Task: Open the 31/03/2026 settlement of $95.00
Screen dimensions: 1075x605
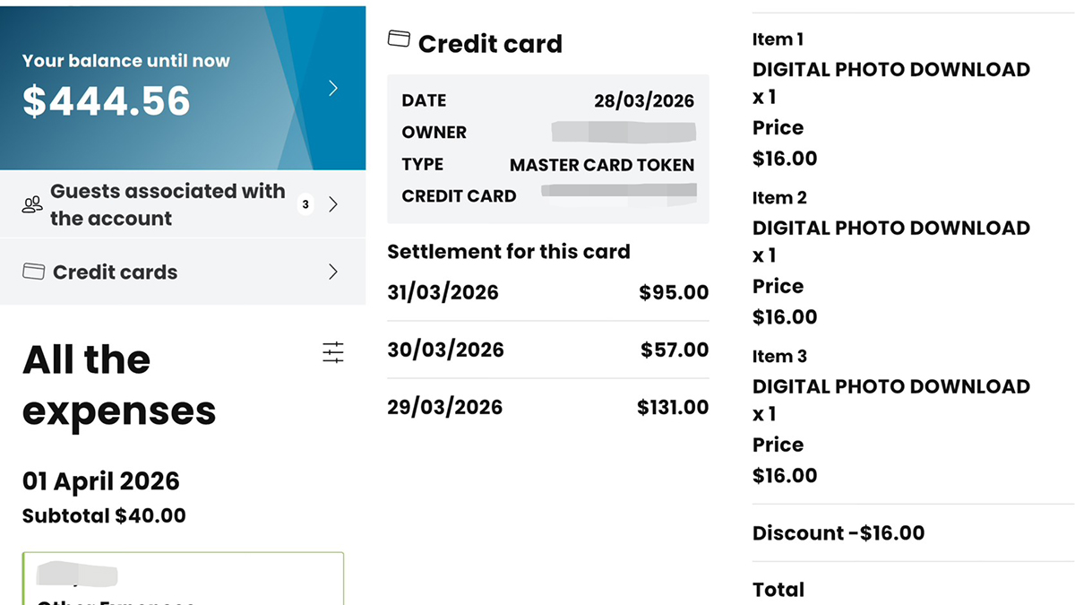Action: pyautogui.click(x=547, y=292)
